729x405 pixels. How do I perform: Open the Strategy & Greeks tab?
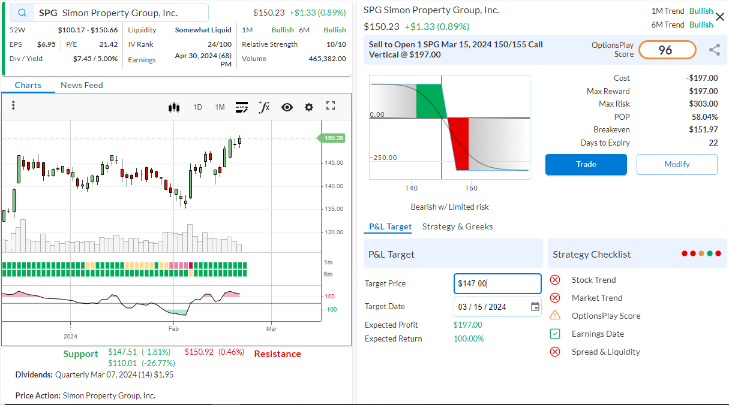457,226
